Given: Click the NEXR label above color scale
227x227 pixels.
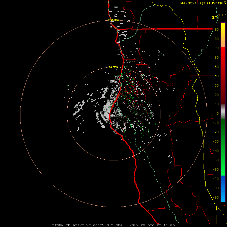Looking at the screenshot, I should coord(222,15).
